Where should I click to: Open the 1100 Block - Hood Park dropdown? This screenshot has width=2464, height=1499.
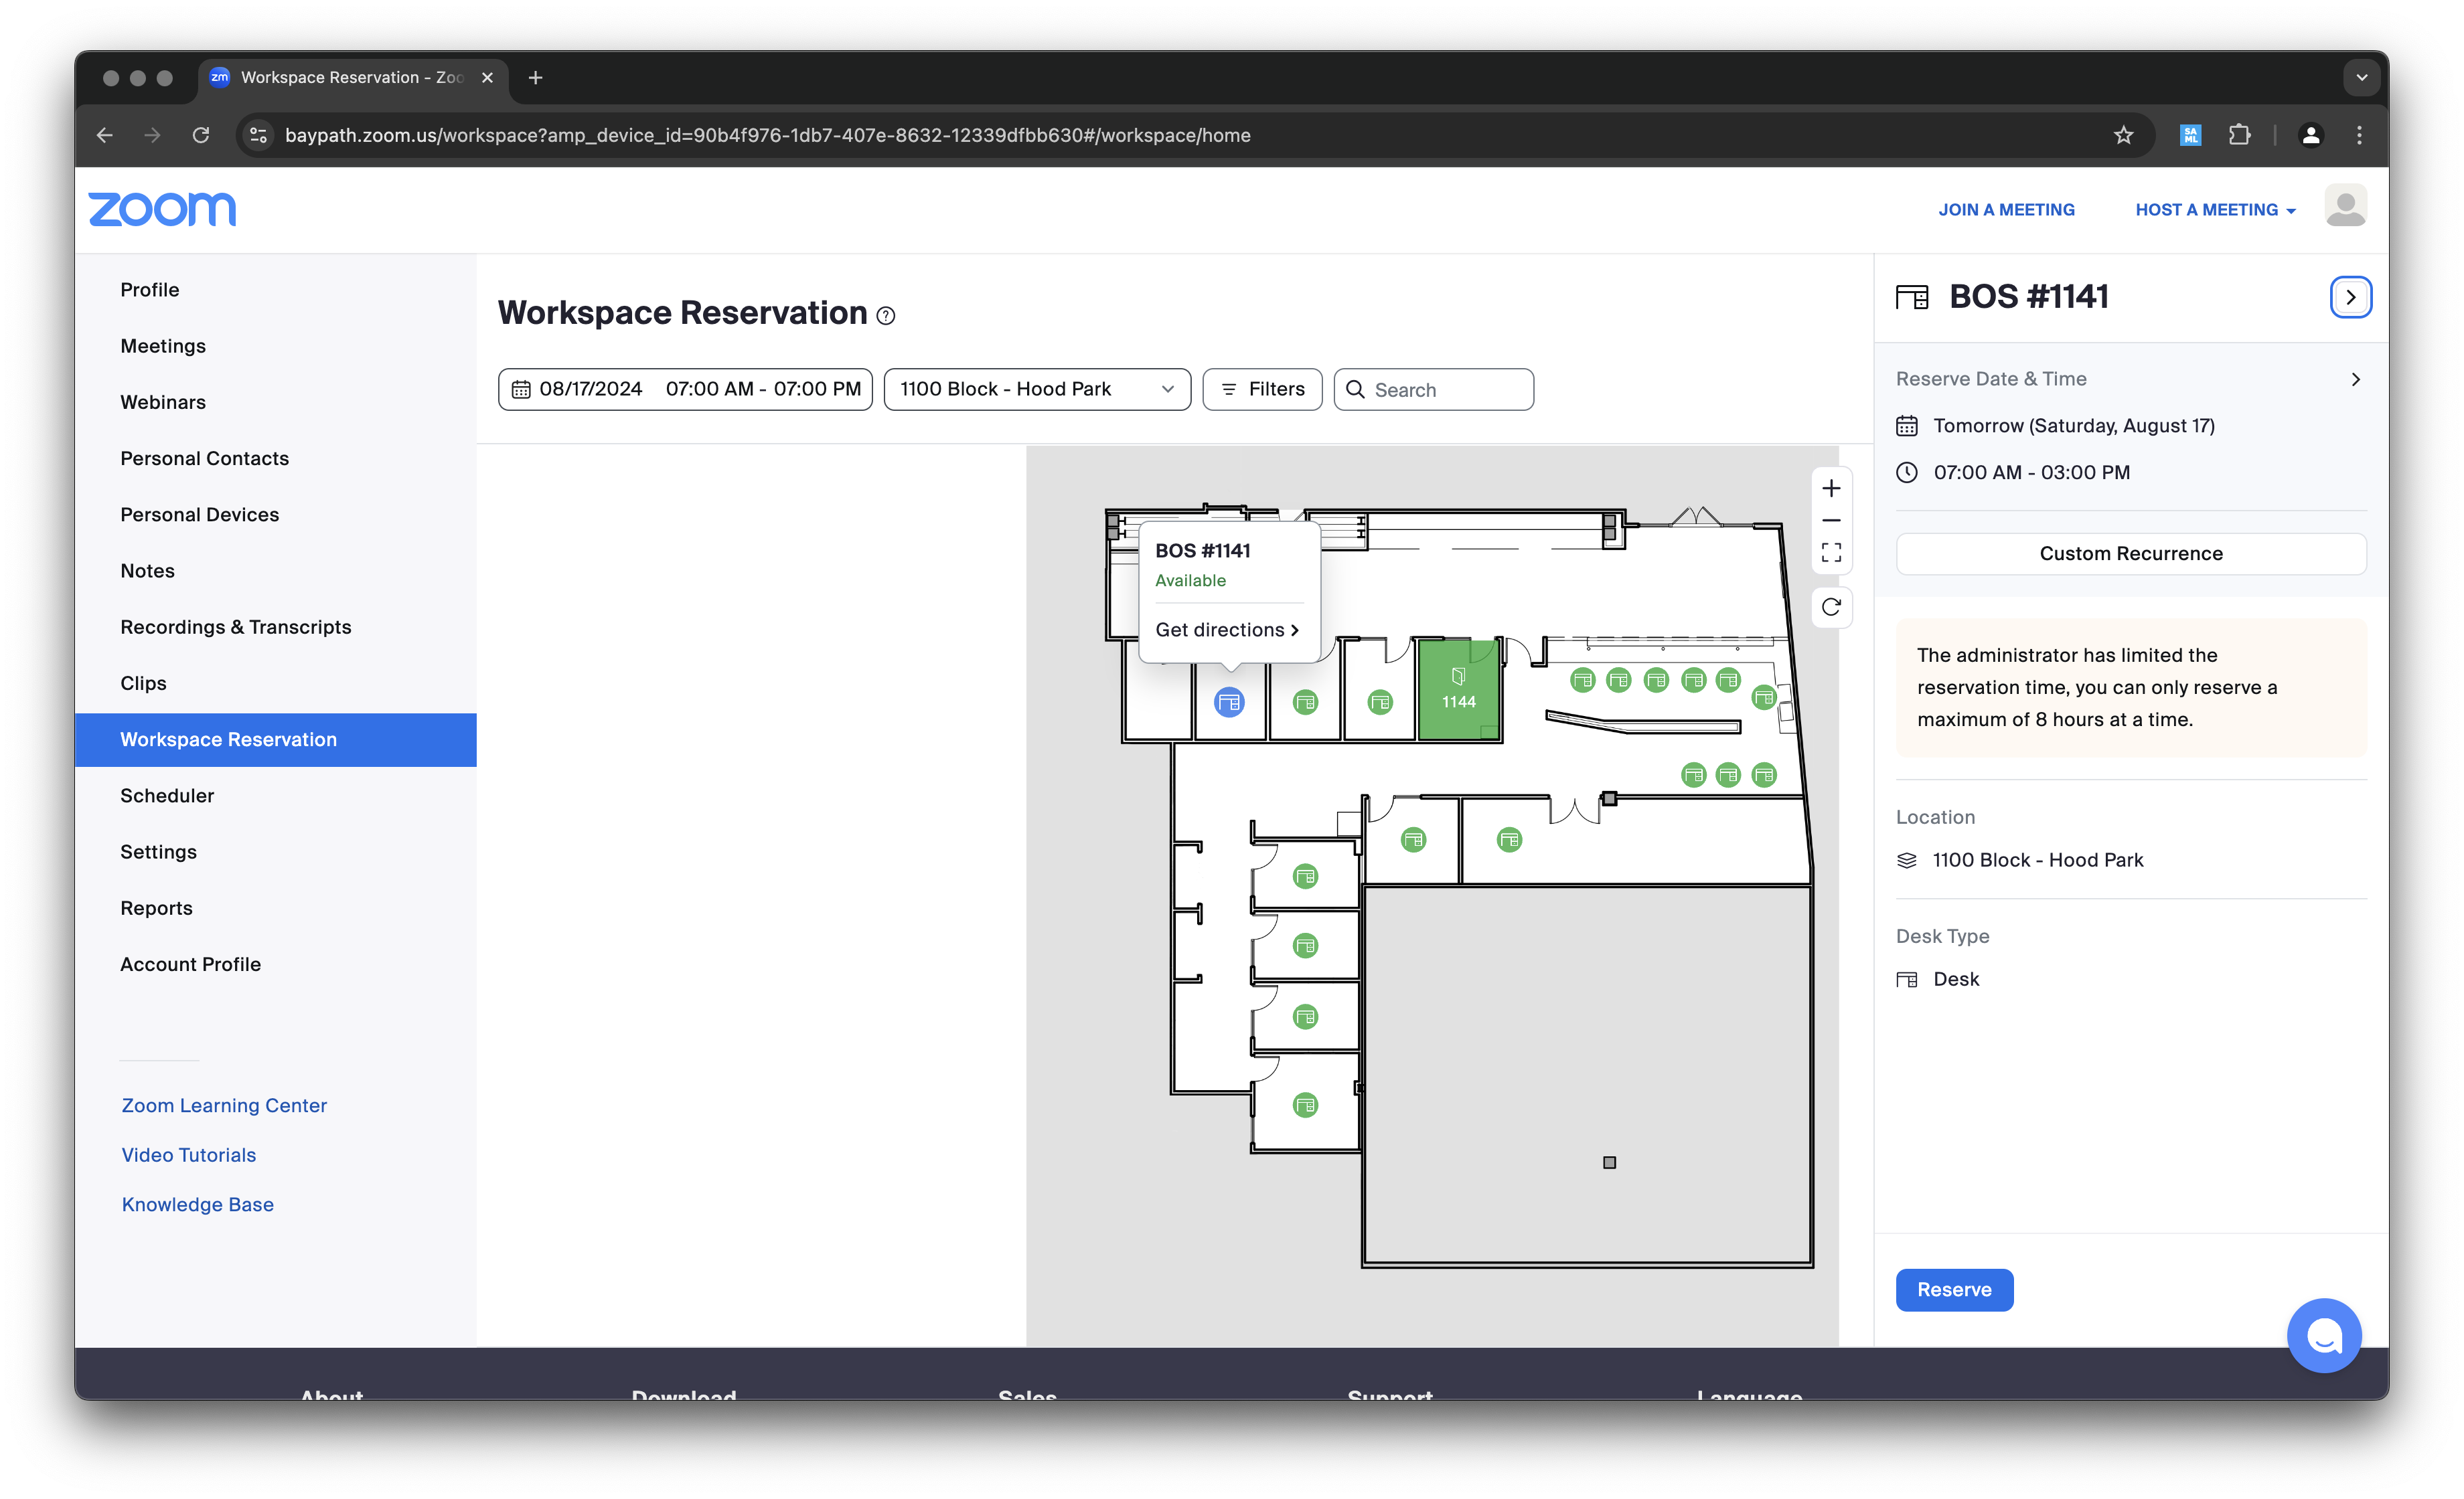(1036, 389)
